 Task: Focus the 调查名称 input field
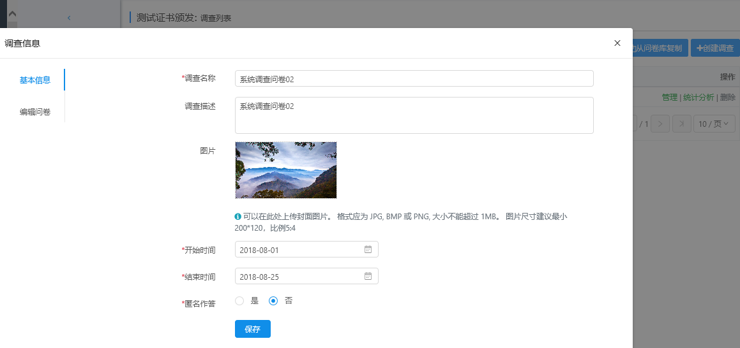(x=414, y=79)
